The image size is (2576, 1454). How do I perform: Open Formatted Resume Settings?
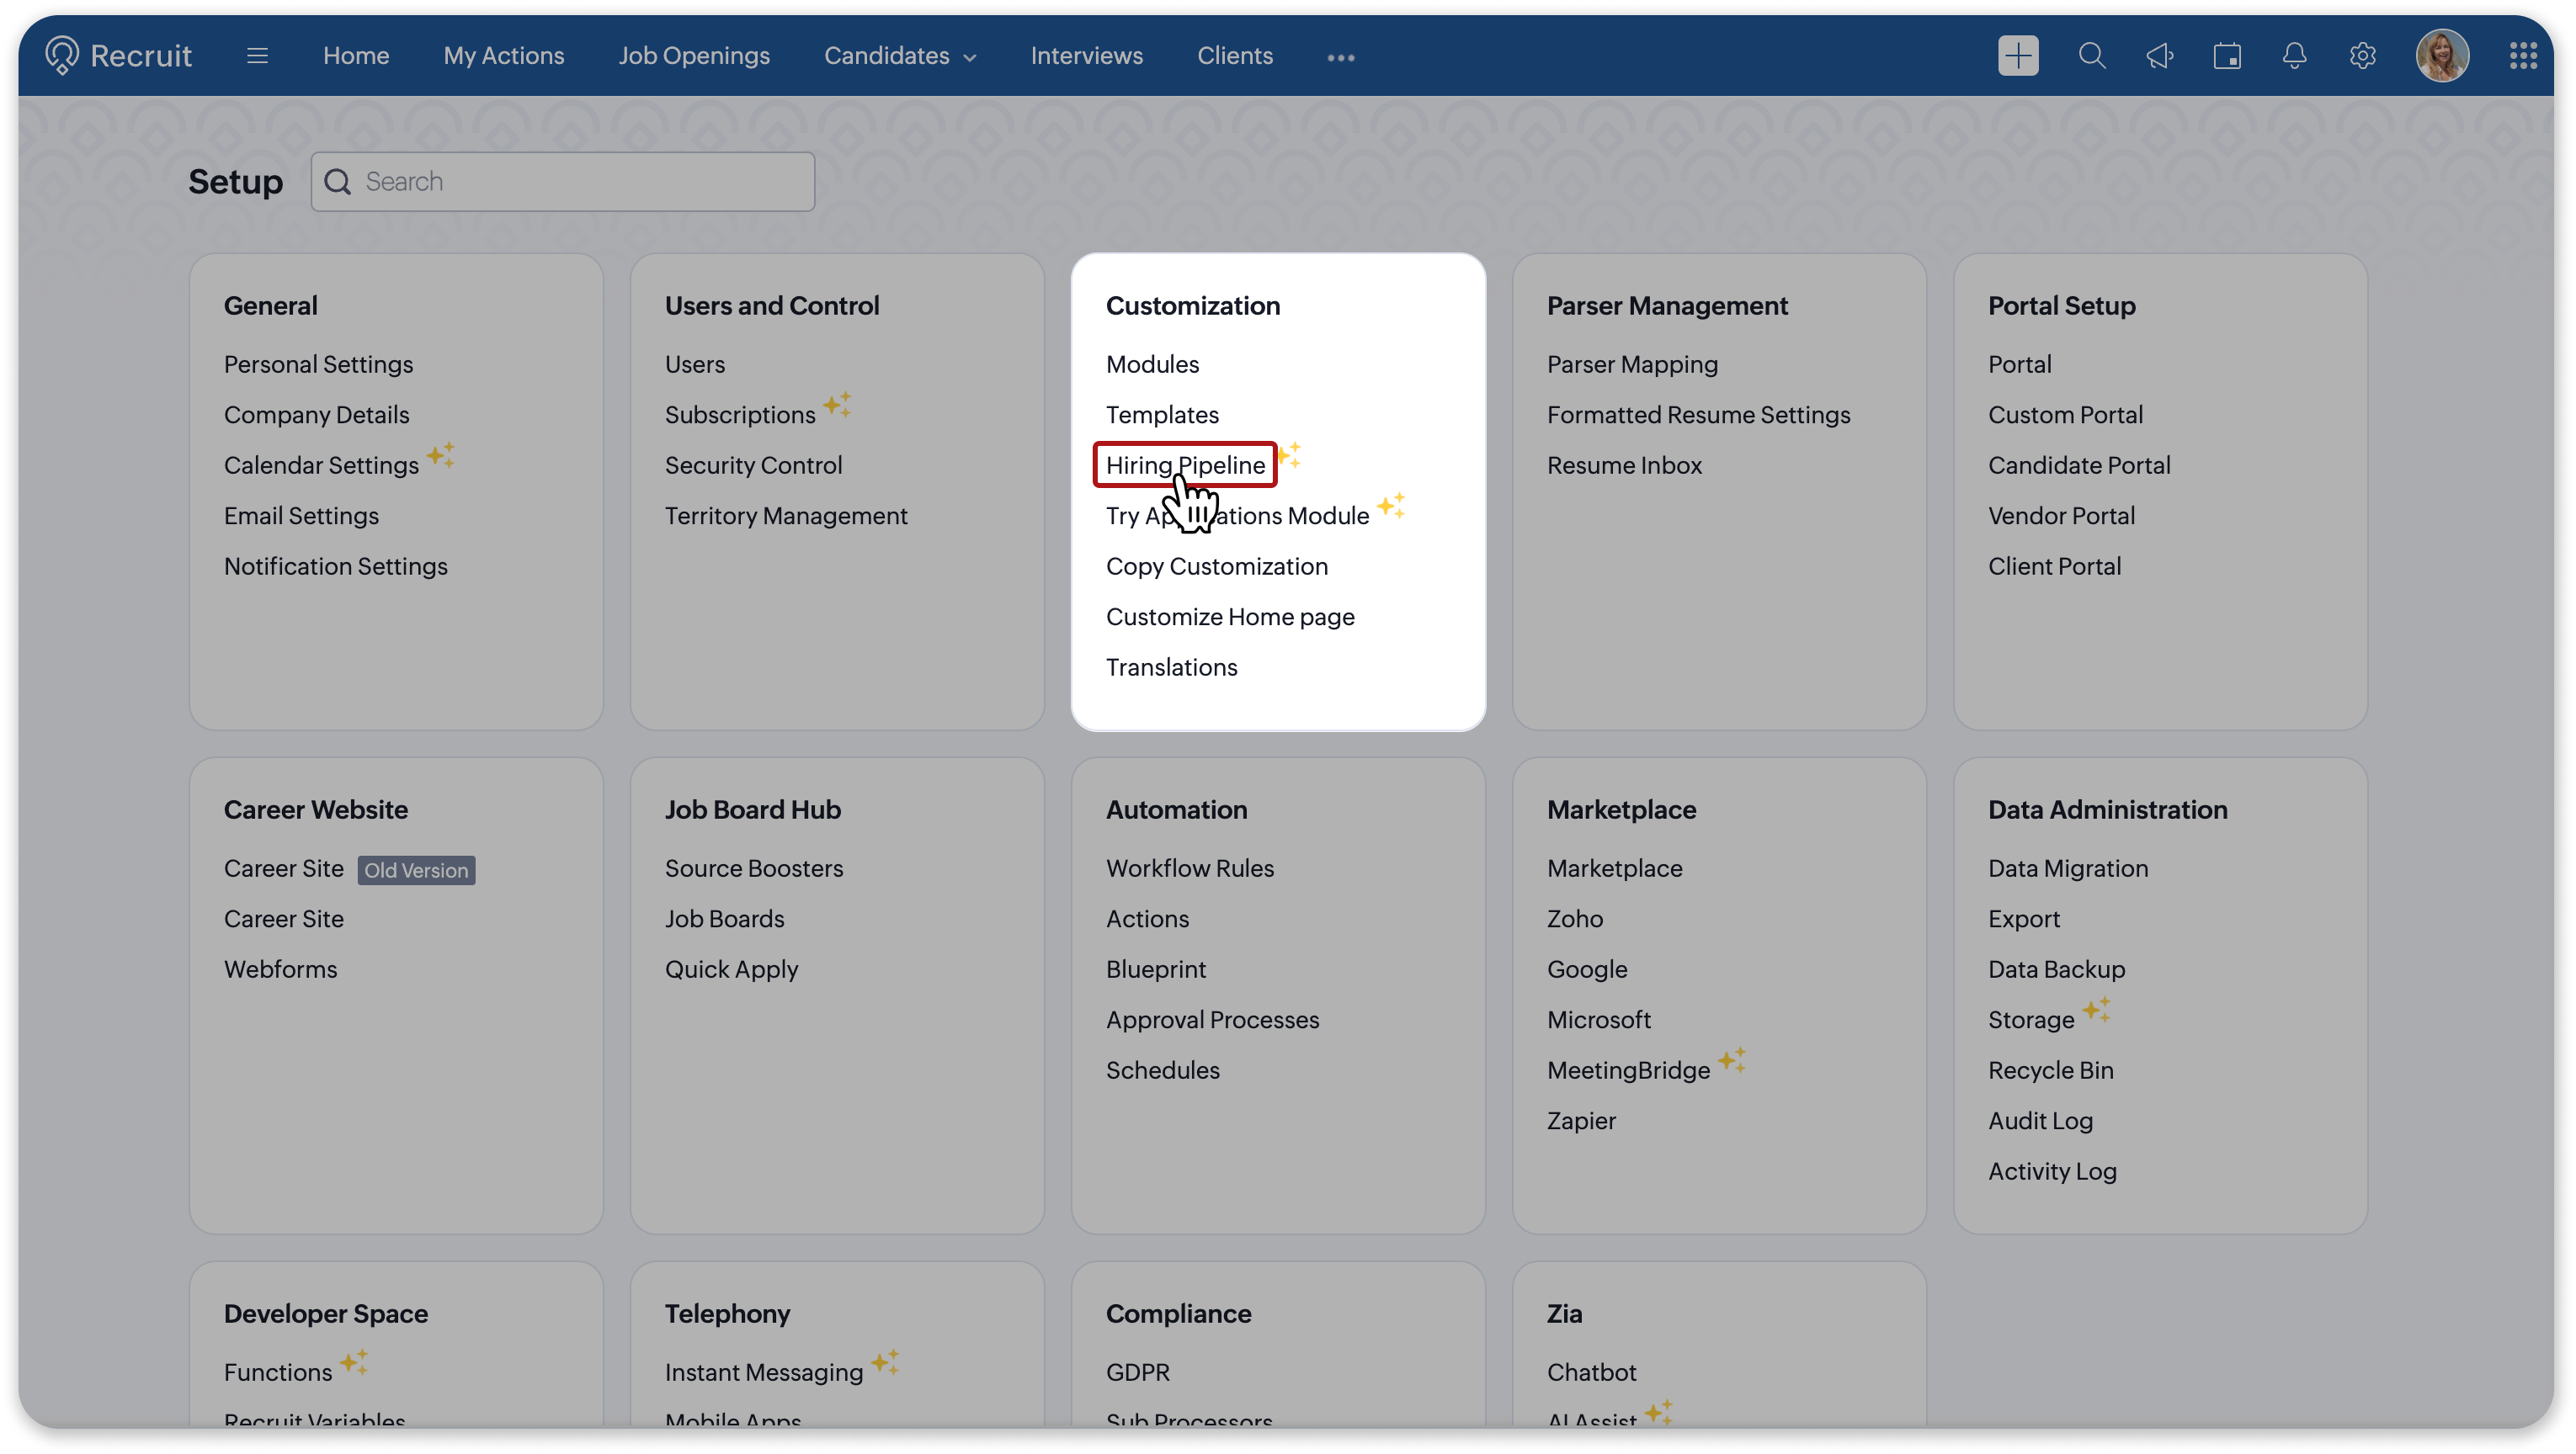click(1698, 415)
